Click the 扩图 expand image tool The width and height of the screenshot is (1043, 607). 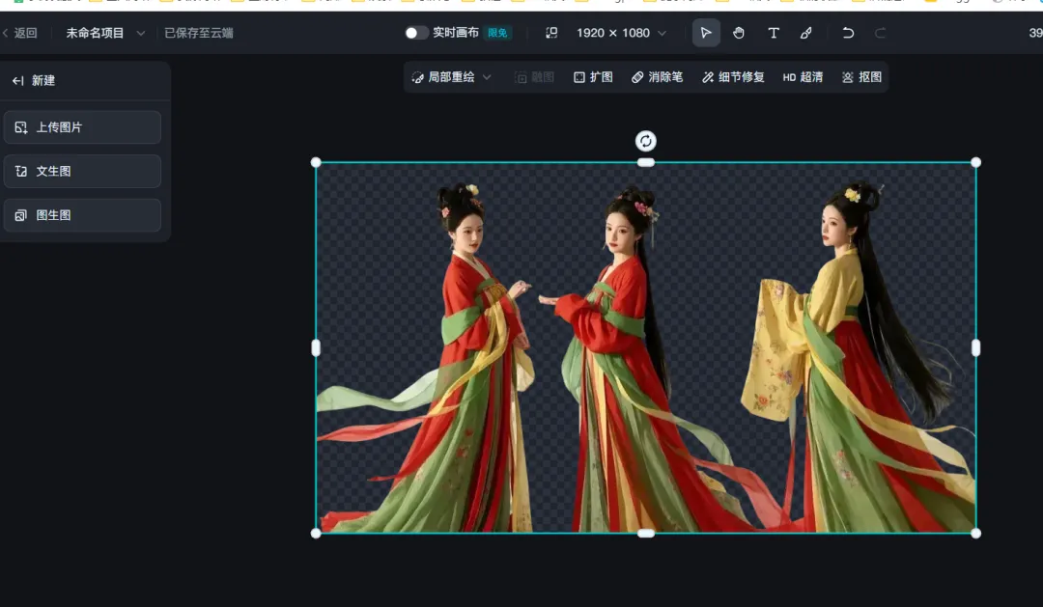click(x=593, y=77)
